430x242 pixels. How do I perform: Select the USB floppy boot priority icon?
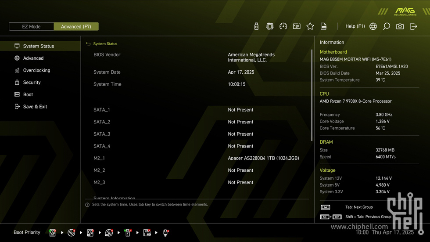tap(147, 233)
